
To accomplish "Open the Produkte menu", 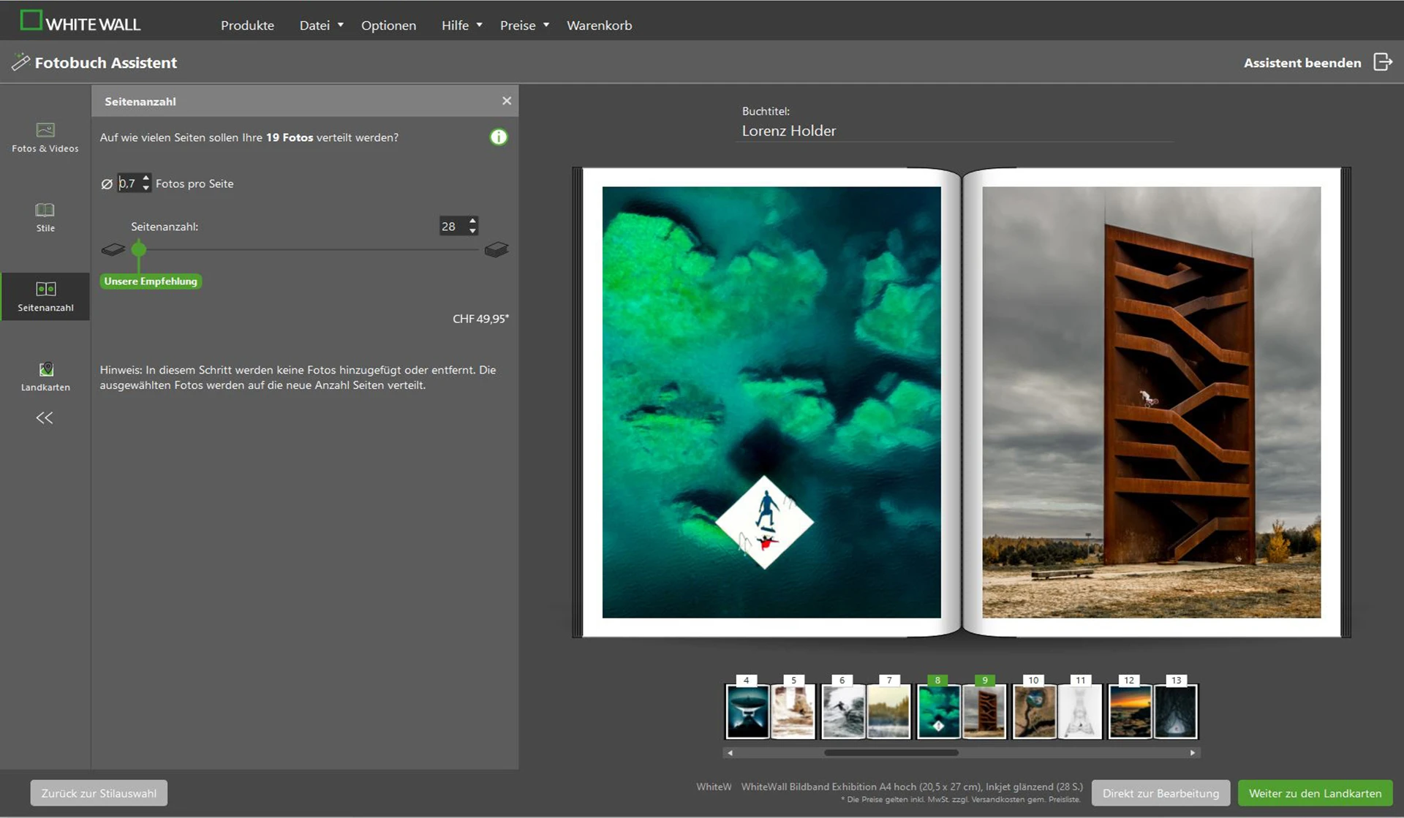I will pos(247,26).
